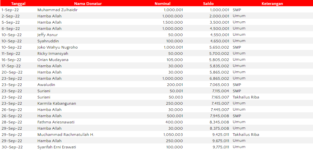
Task: Click the nominal value 105,000
Action: tap(175, 60)
